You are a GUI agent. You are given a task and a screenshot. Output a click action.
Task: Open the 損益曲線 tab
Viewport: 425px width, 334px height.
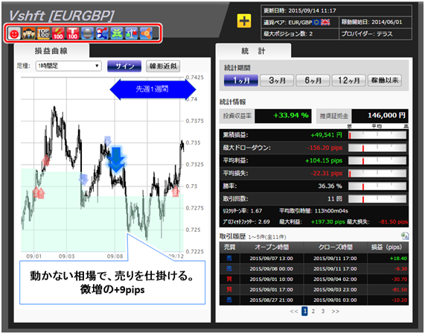[51, 51]
